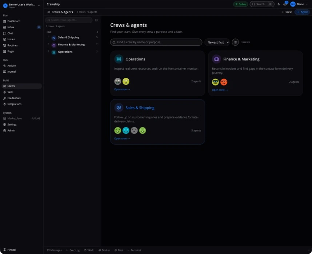Open Skills under the Build section
Image resolution: width=312 pixels, height=254 pixels.
21,92
